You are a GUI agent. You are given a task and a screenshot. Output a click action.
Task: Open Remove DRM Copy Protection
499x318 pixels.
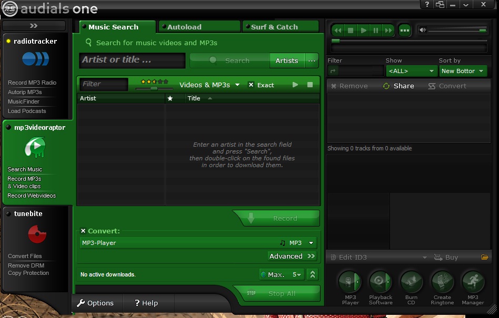pyautogui.click(x=28, y=269)
